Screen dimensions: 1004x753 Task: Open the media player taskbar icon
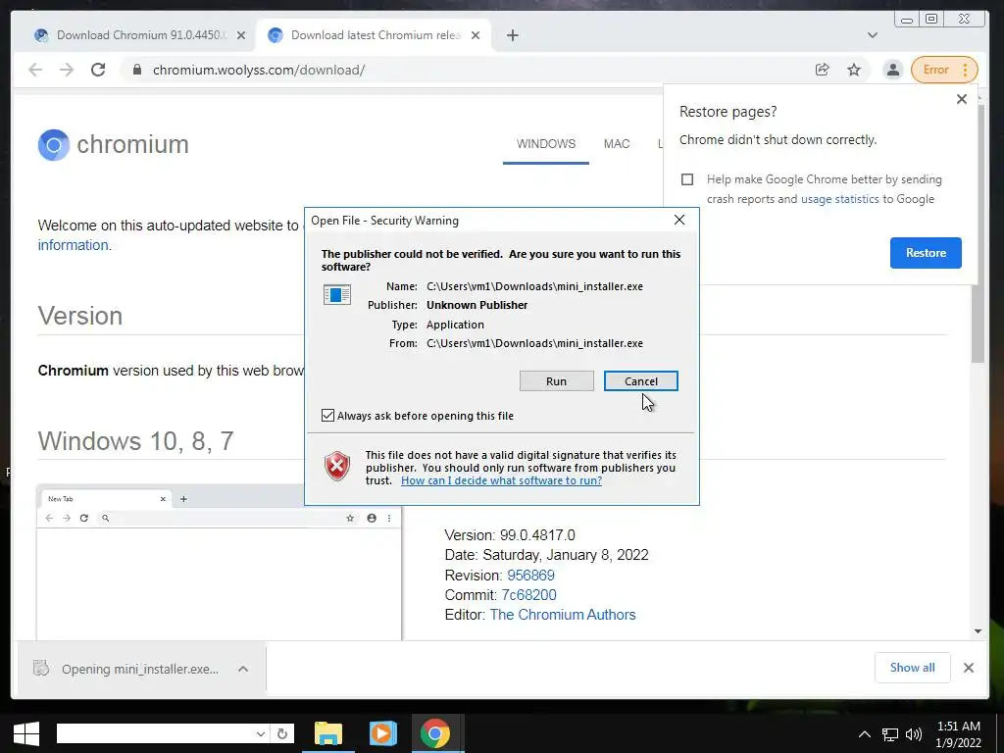coord(383,733)
